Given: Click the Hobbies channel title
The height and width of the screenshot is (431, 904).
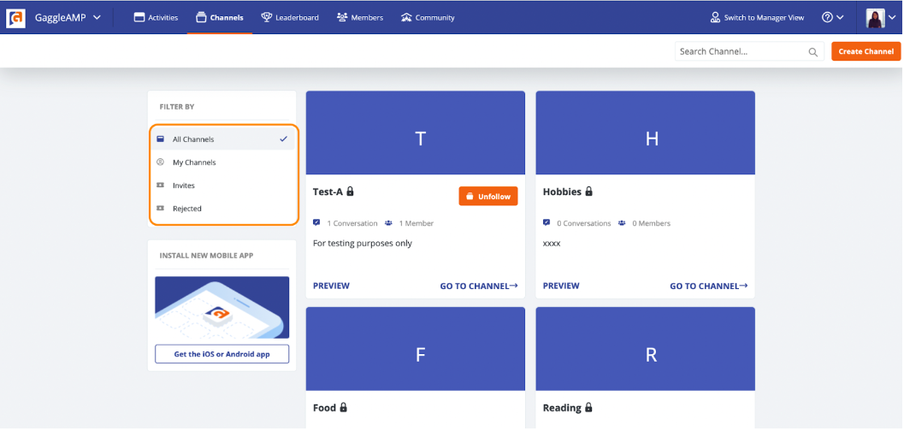Looking at the screenshot, I should [562, 192].
